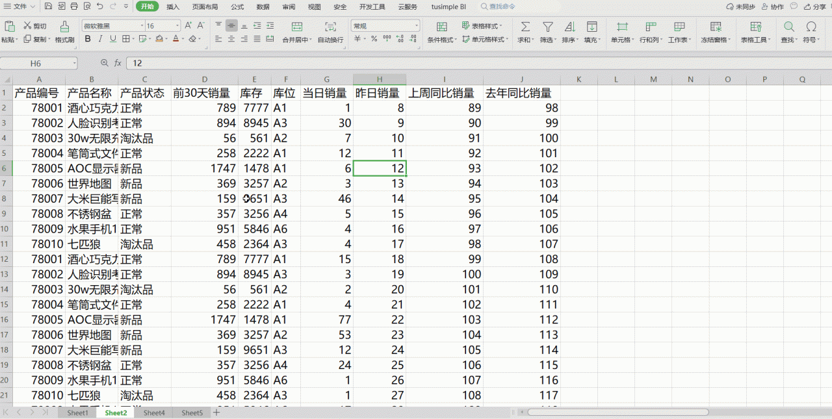Viewport: 832px width, 419px height.
Task: Click the Clear/Eraser icon
Action: pos(192,39)
